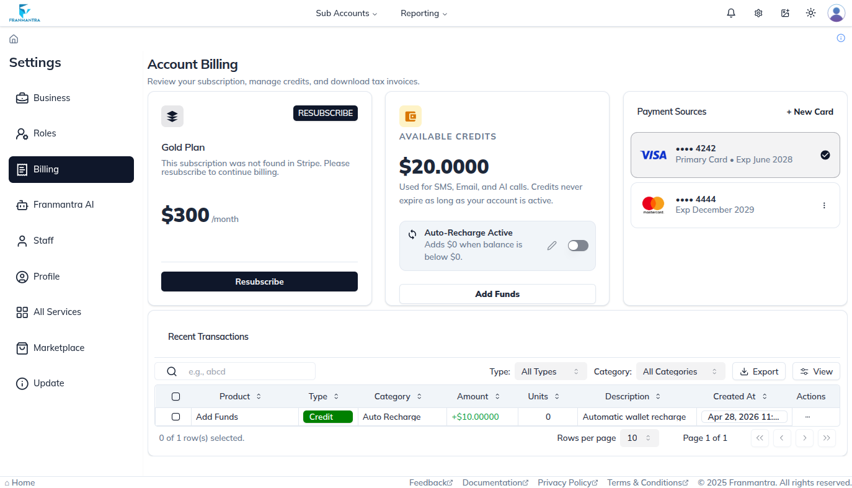Sort by the Description column

click(x=633, y=396)
